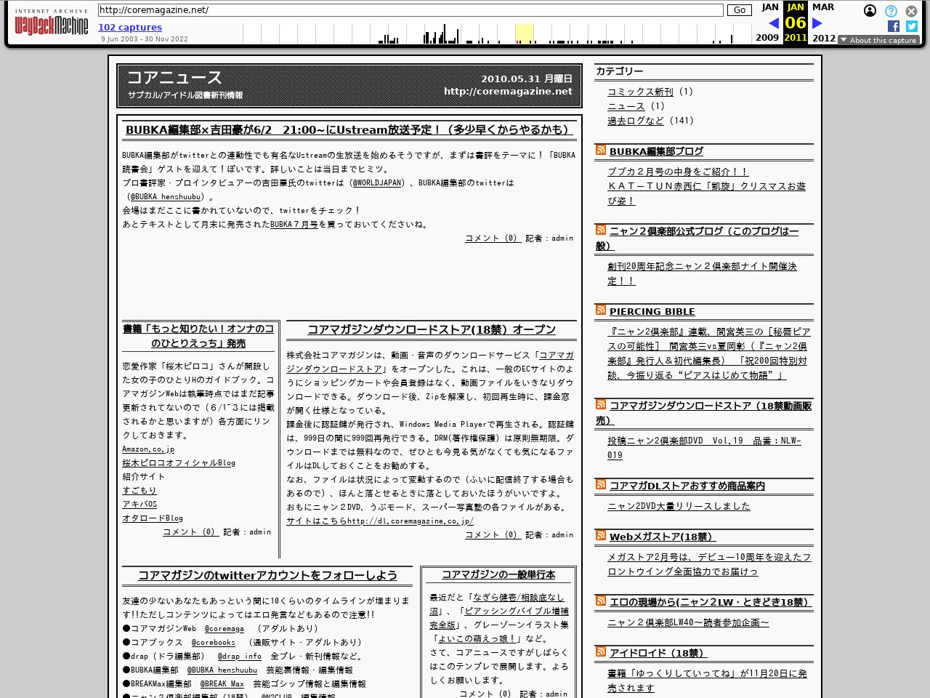
Task: Open the 102 captures list
Action: (130, 27)
